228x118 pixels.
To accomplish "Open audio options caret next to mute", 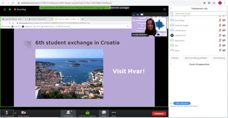I will click(x=15, y=113).
